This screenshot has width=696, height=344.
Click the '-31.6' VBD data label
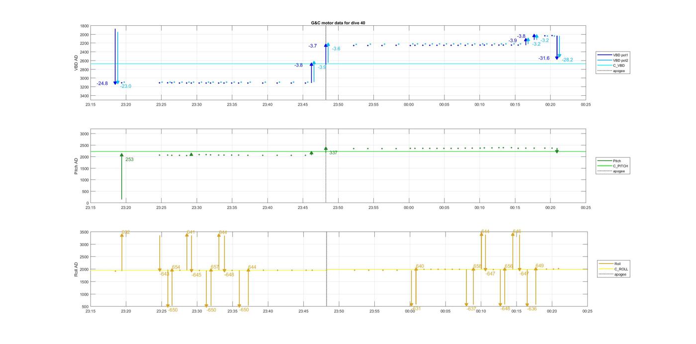(544, 58)
